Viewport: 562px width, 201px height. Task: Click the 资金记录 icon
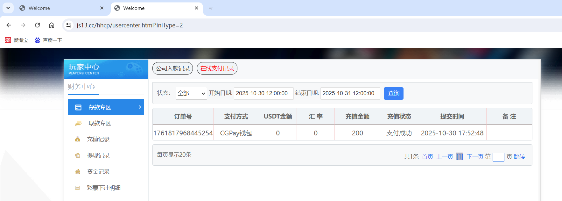pyautogui.click(x=77, y=172)
